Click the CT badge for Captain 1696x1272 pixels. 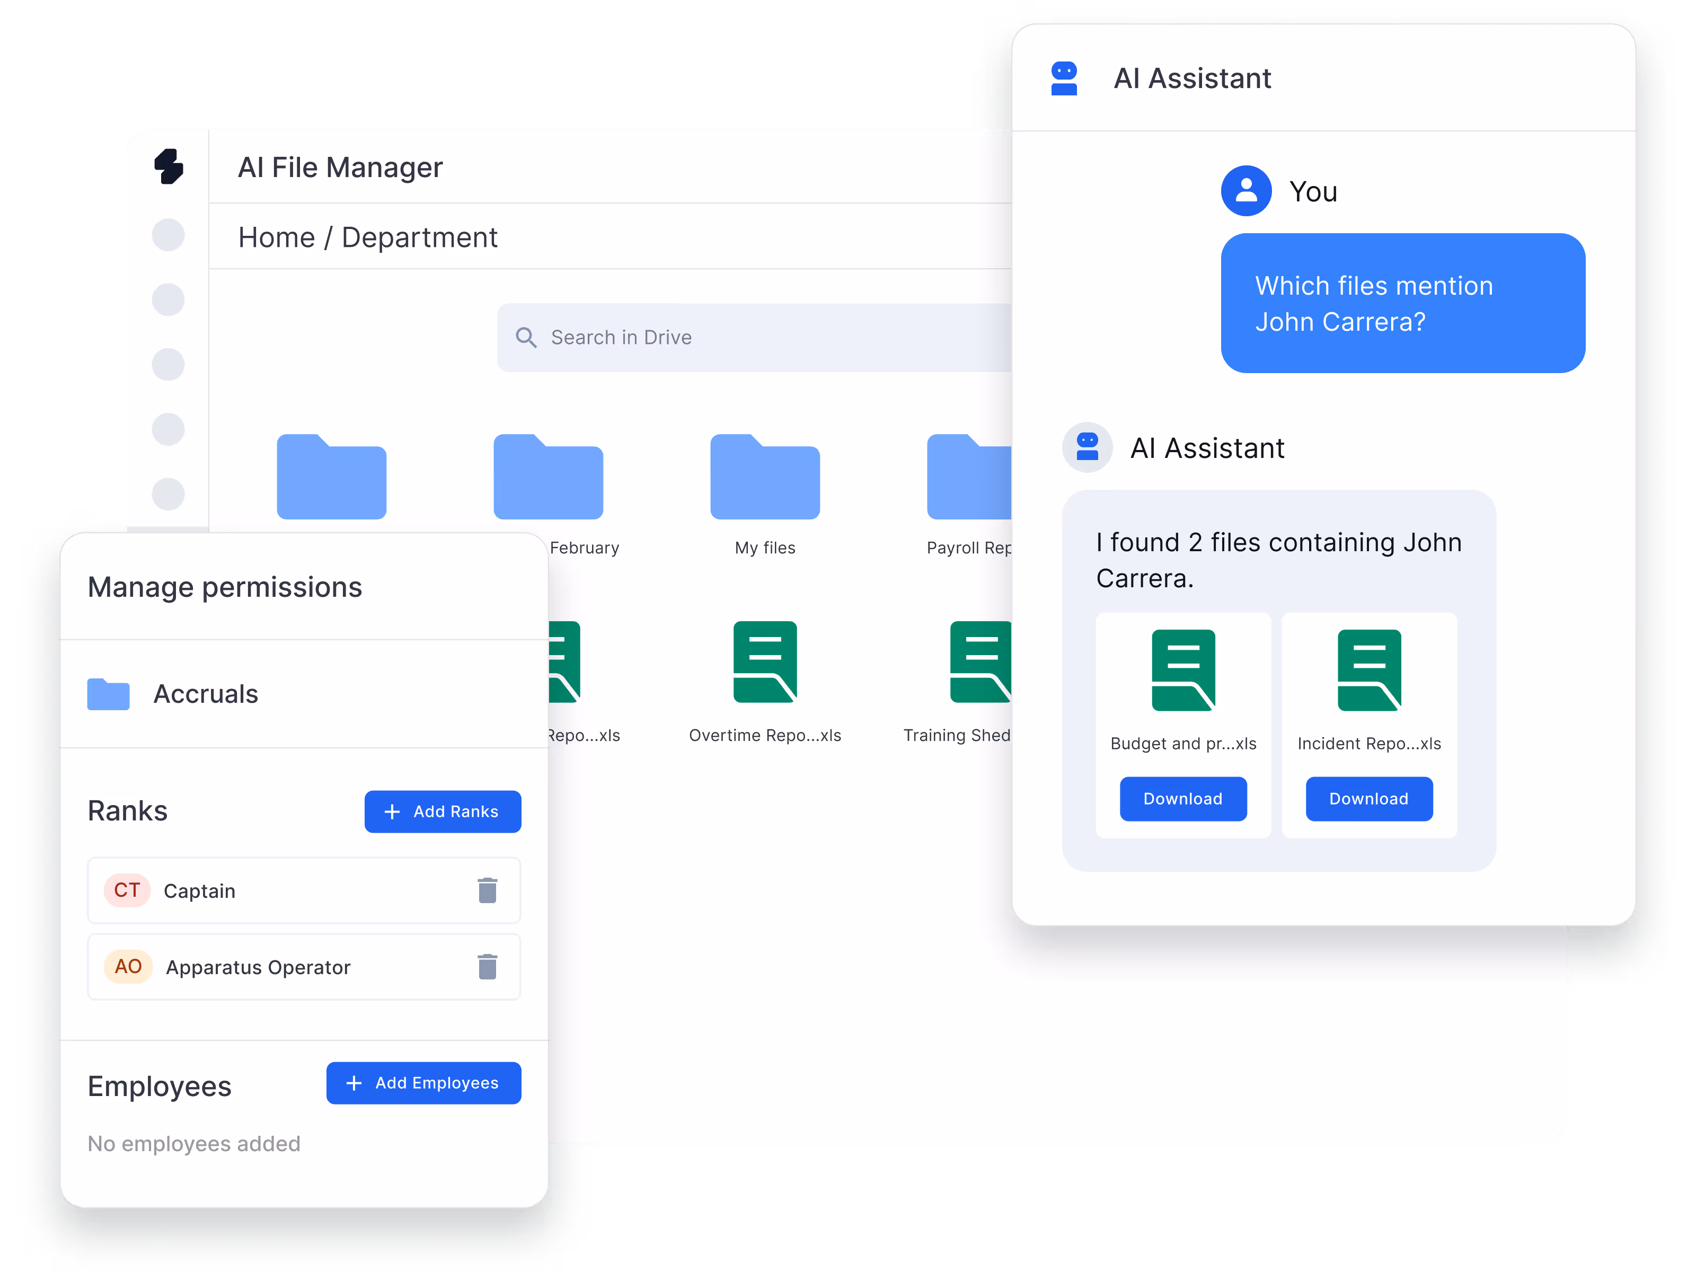[127, 890]
